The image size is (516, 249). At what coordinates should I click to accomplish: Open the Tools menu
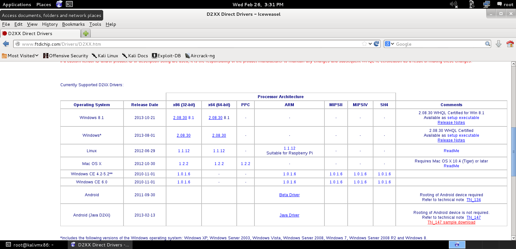click(x=95, y=24)
